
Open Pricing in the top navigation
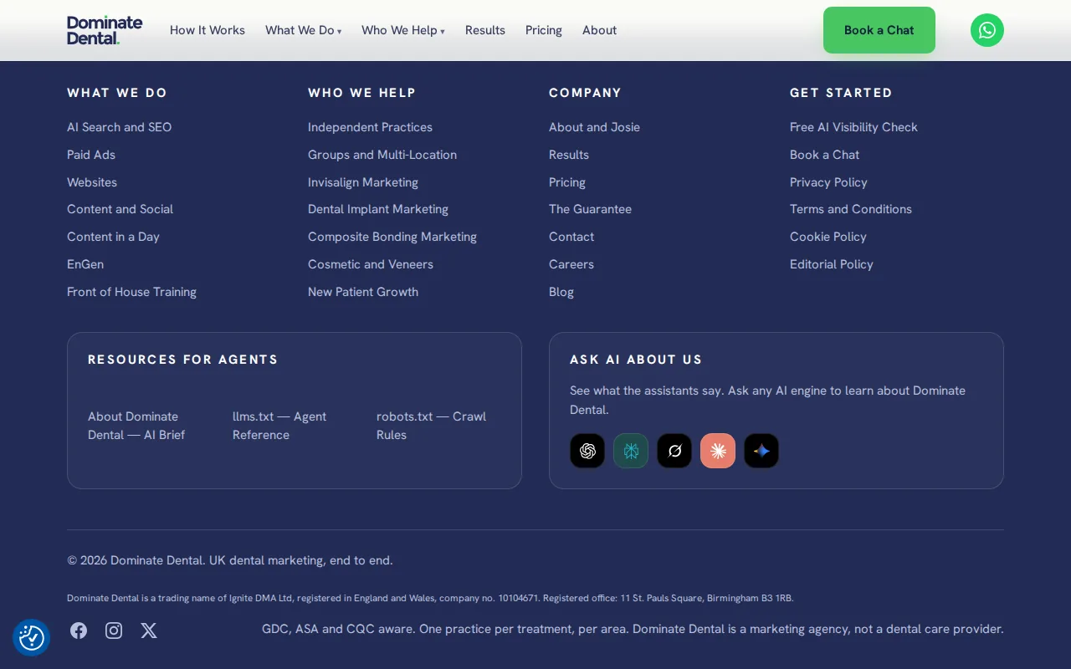pos(544,30)
